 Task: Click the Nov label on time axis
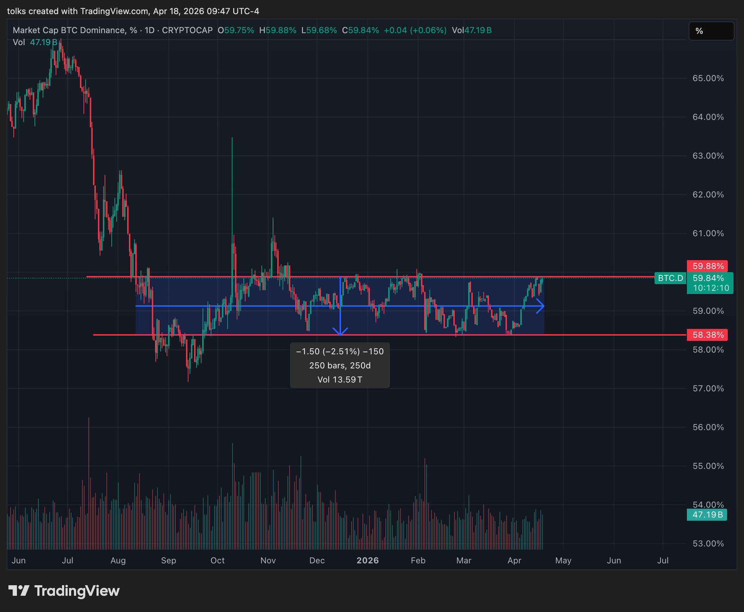tap(268, 561)
